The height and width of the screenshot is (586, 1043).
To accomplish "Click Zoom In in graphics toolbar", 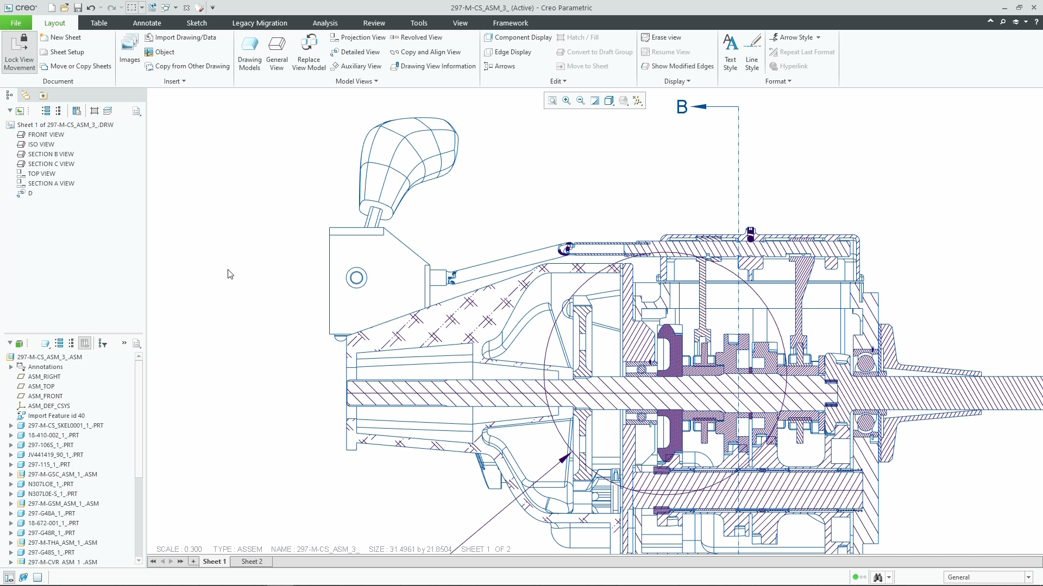I will [567, 100].
